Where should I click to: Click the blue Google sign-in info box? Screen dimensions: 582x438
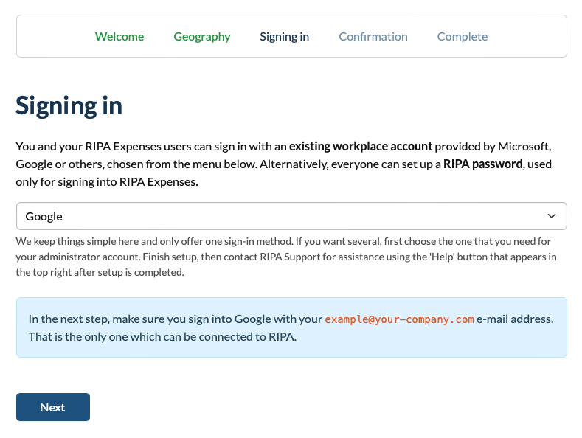(x=291, y=327)
